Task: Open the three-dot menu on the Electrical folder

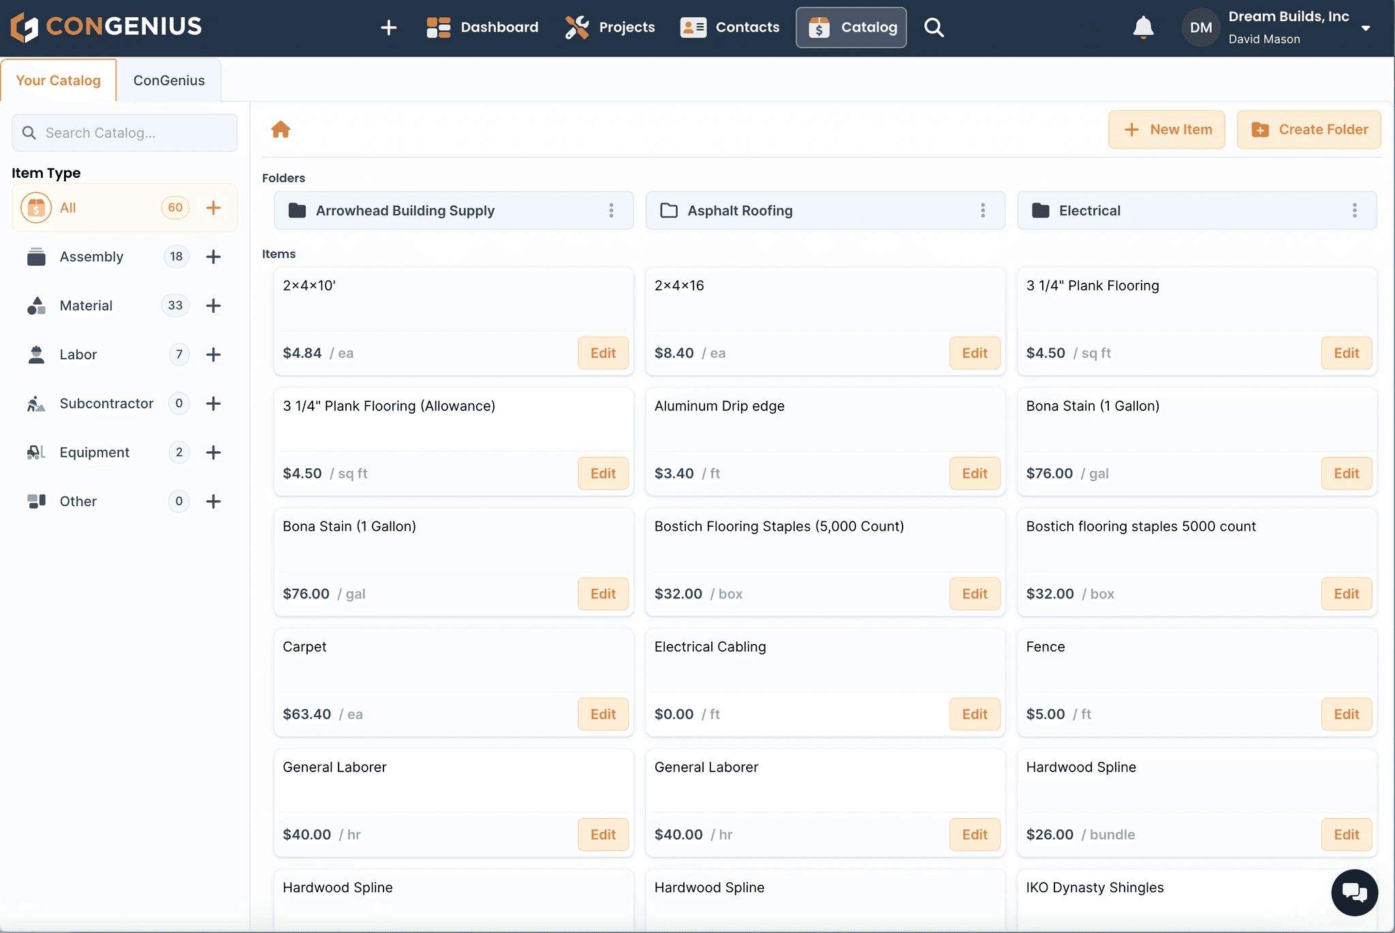Action: [1355, 211]
